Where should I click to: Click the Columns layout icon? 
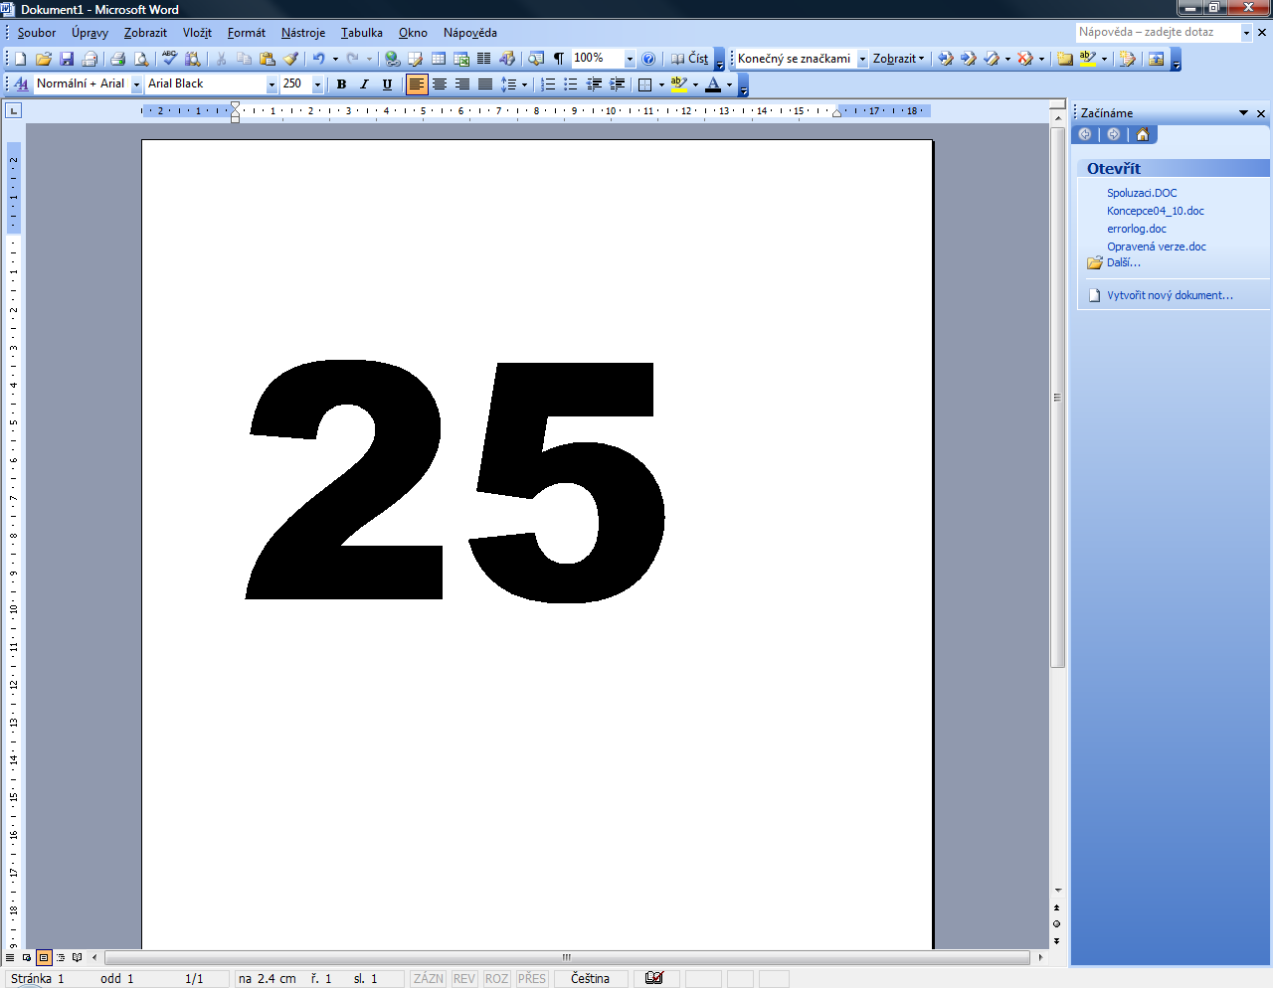click(x=483, y=59)
